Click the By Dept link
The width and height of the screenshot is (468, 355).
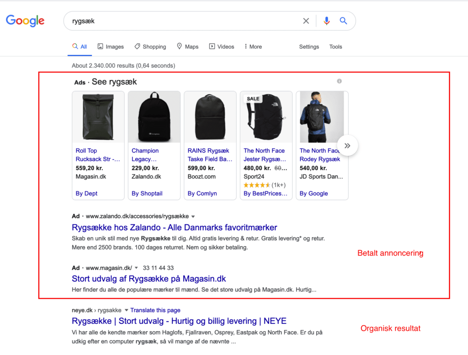point(86,193)
